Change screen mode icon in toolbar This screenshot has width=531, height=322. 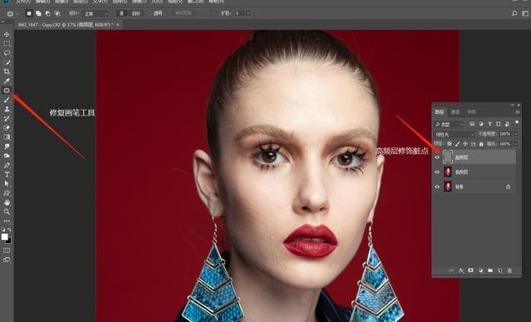(x=7, y=260)
